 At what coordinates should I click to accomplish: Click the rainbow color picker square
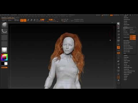coord(4,58)
